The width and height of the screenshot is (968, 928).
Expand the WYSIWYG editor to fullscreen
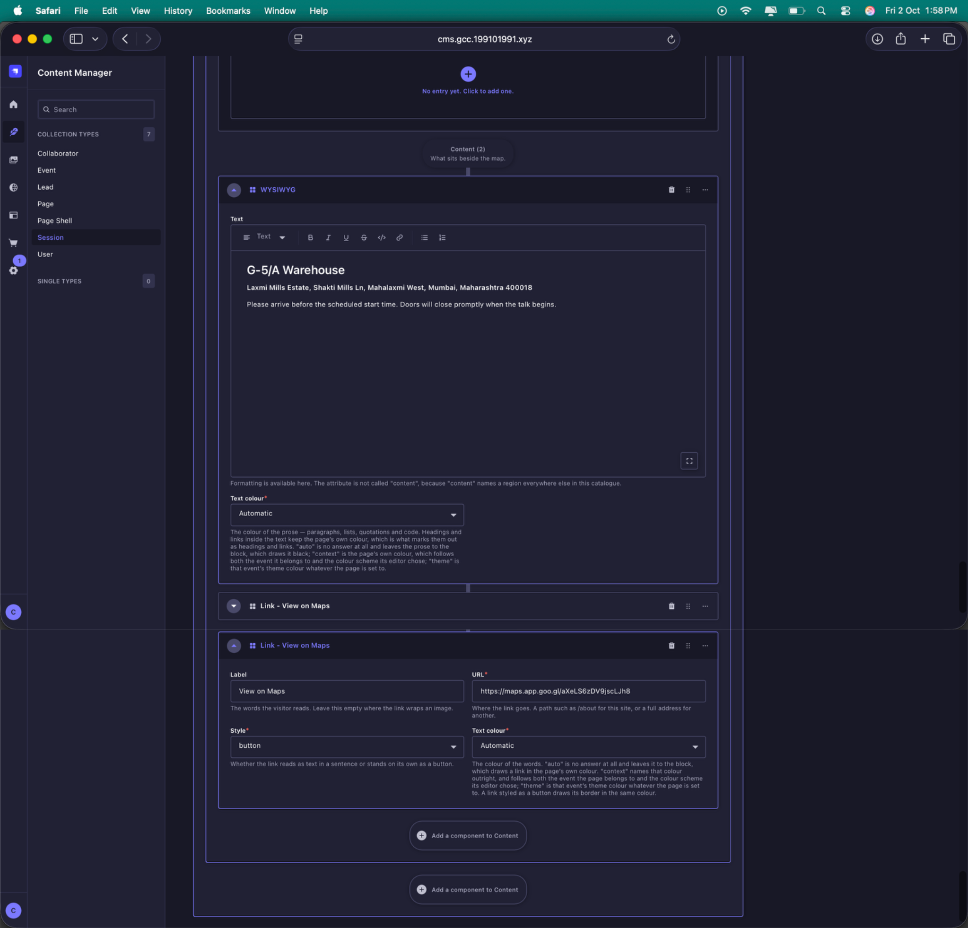pos(689,461)
